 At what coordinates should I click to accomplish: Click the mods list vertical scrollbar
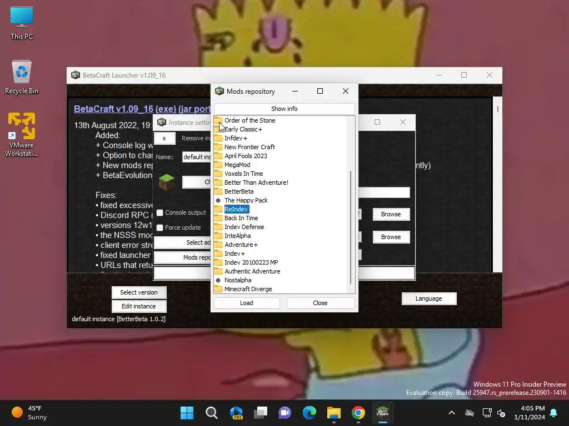[x=351, y=227]
